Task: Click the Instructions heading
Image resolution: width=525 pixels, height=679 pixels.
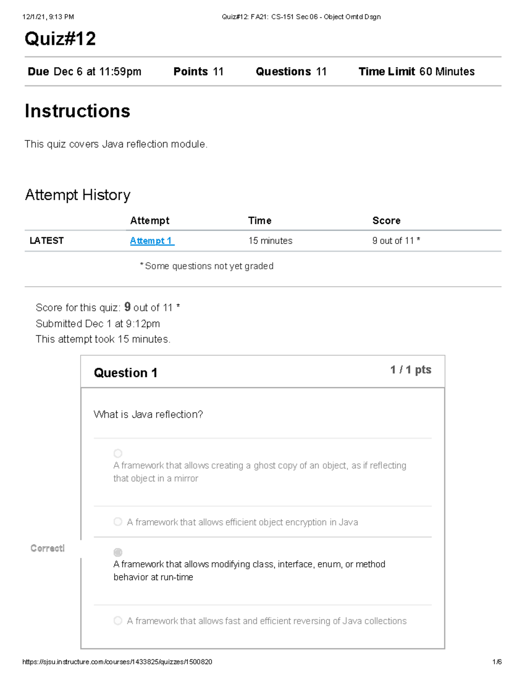Action: pos(77,111)
